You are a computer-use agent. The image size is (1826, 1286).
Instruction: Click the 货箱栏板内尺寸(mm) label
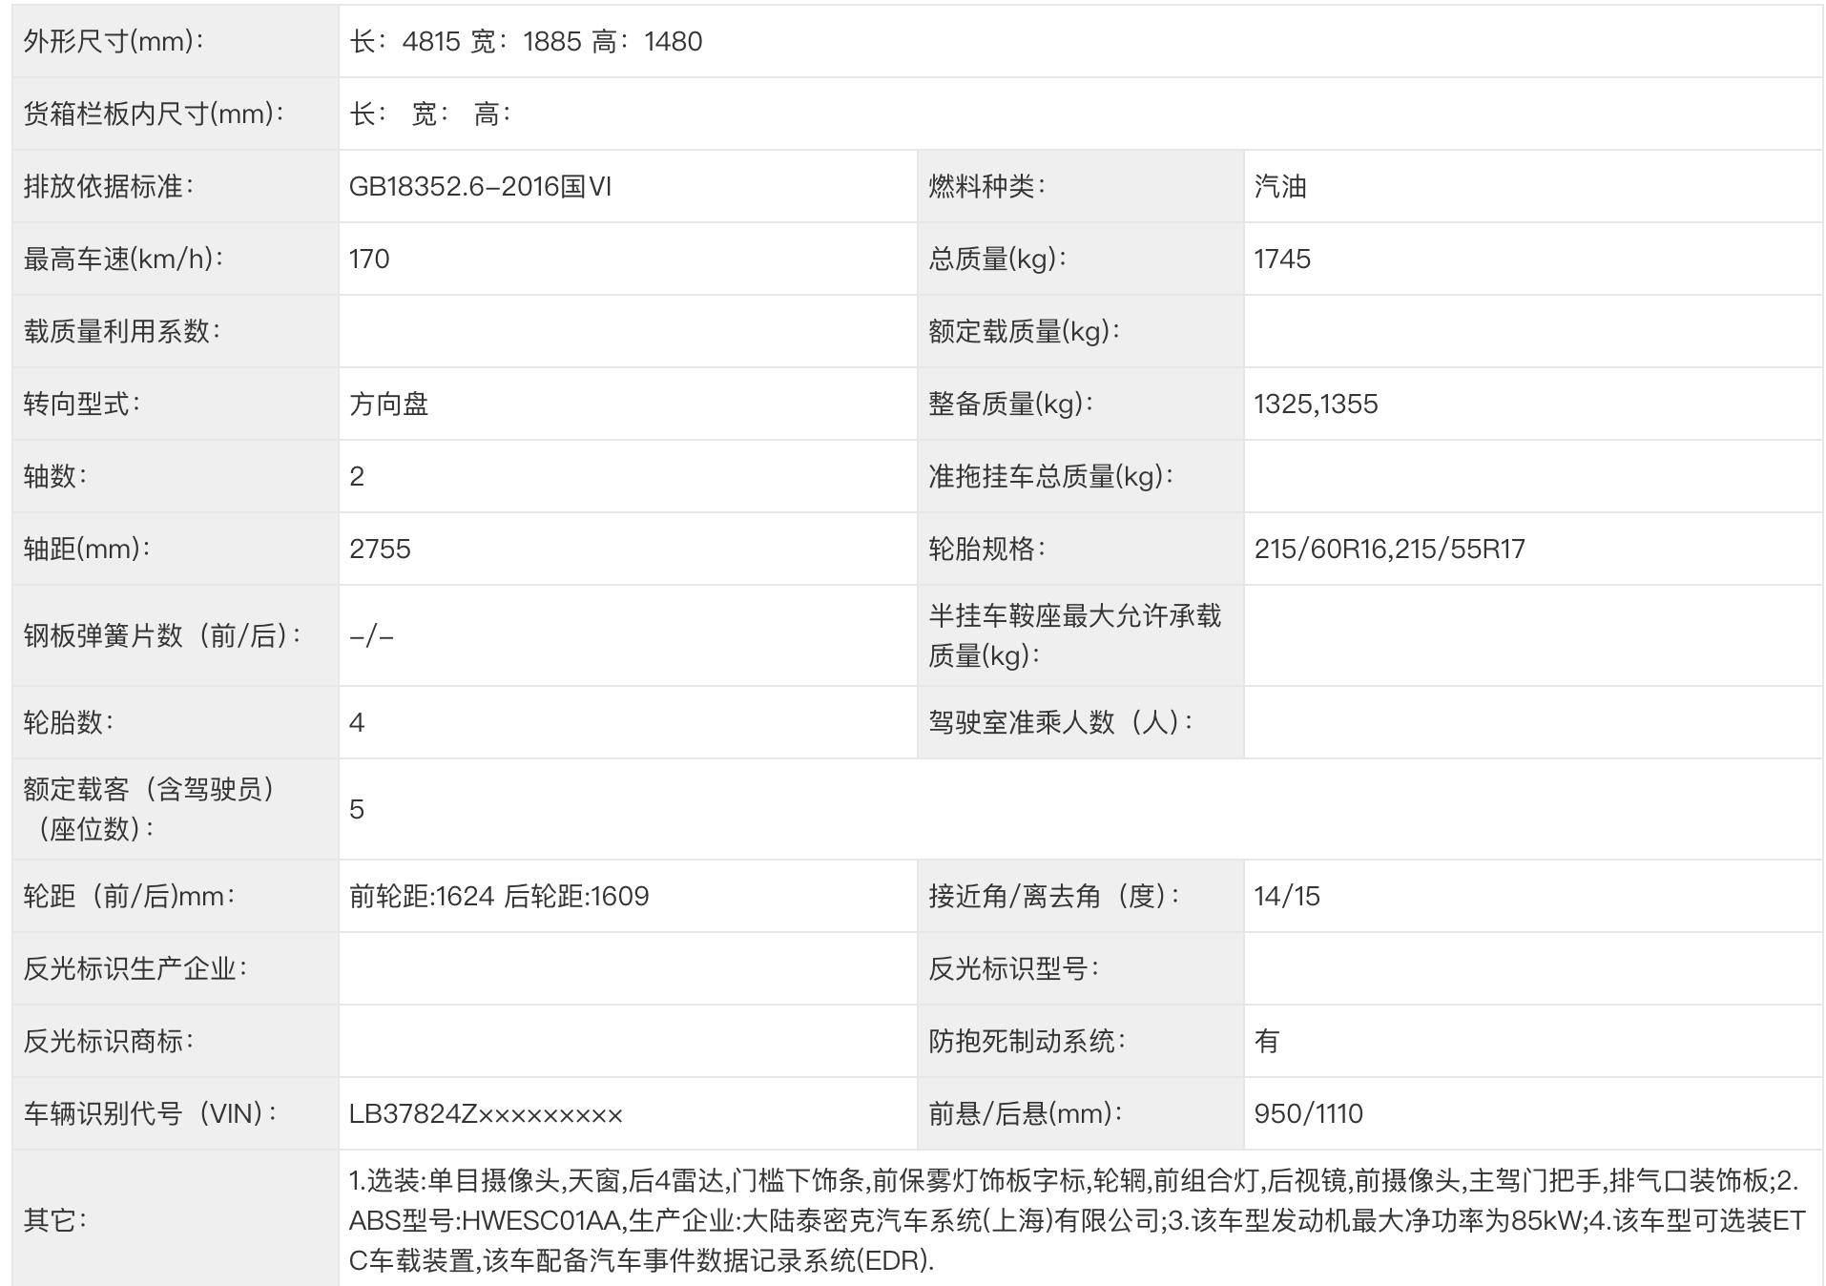click(154, 114)
